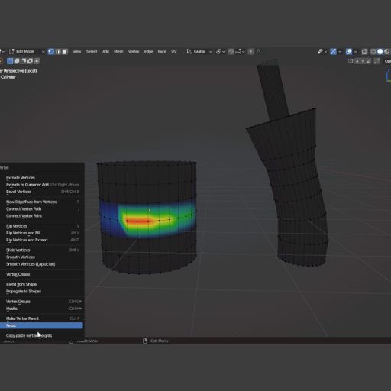The image size is (391, 391).
Task: Toggle X-ray view
Action: click(364, 52)
